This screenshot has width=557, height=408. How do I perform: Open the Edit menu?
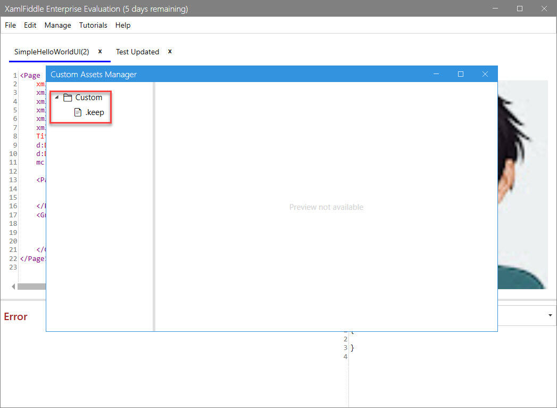(30, 25)
